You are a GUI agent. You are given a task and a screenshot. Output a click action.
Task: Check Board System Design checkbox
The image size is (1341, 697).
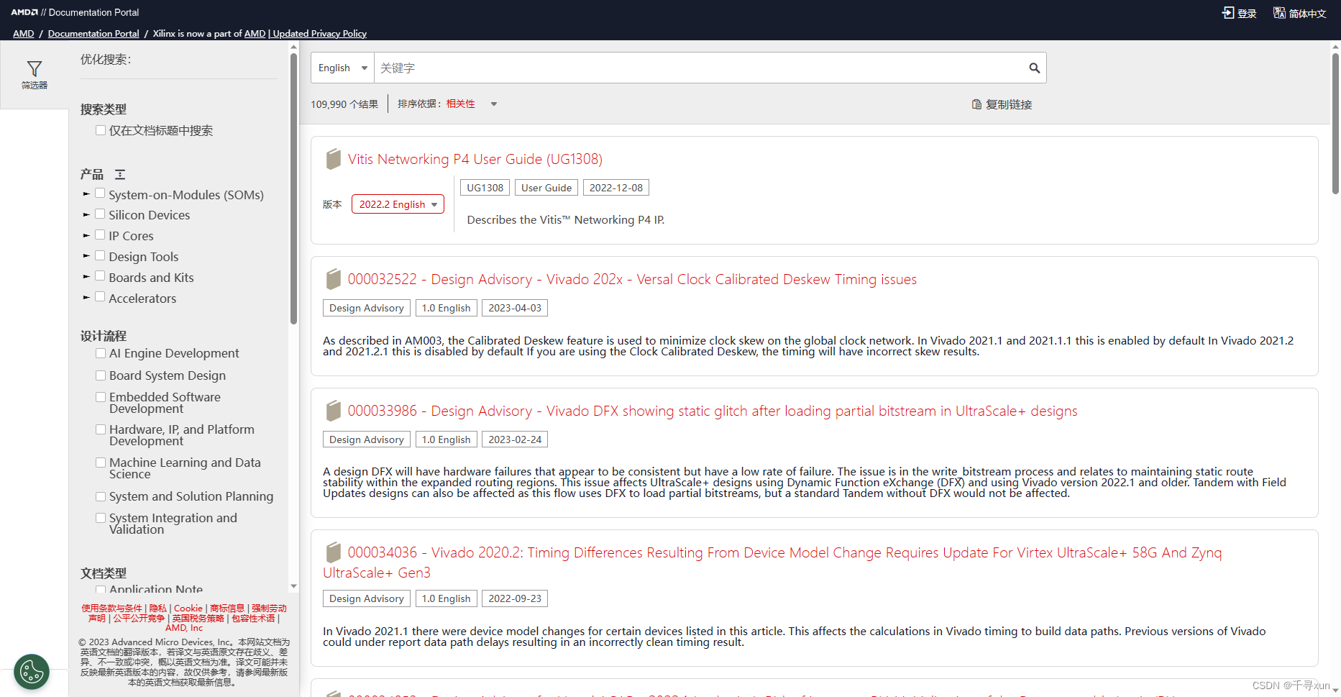tap(101, 375)
